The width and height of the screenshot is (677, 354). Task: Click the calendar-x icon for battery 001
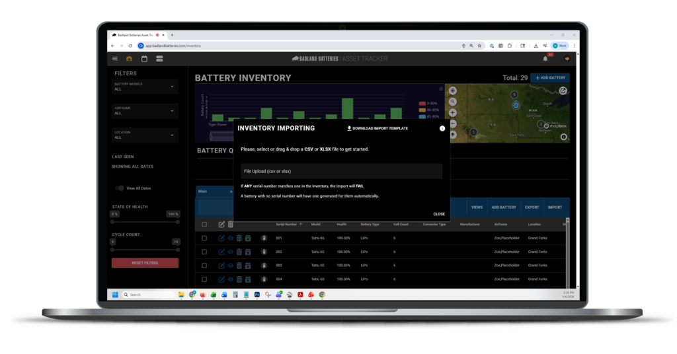coord(248,238)
